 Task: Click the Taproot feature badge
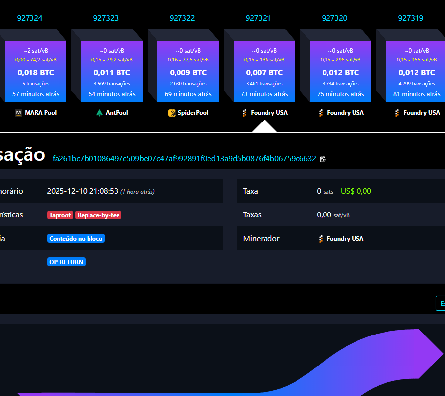(x=60, y=215)
